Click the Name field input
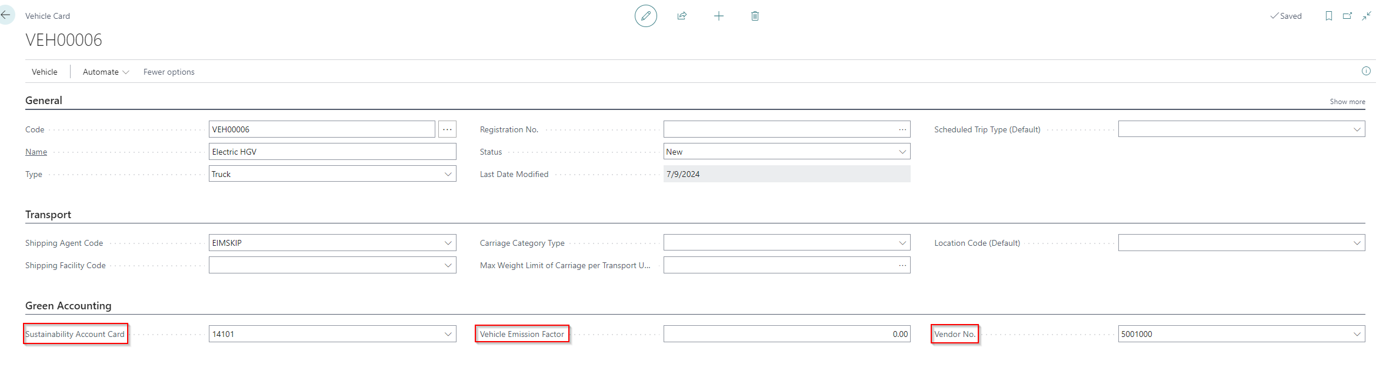 coord(332,152)
